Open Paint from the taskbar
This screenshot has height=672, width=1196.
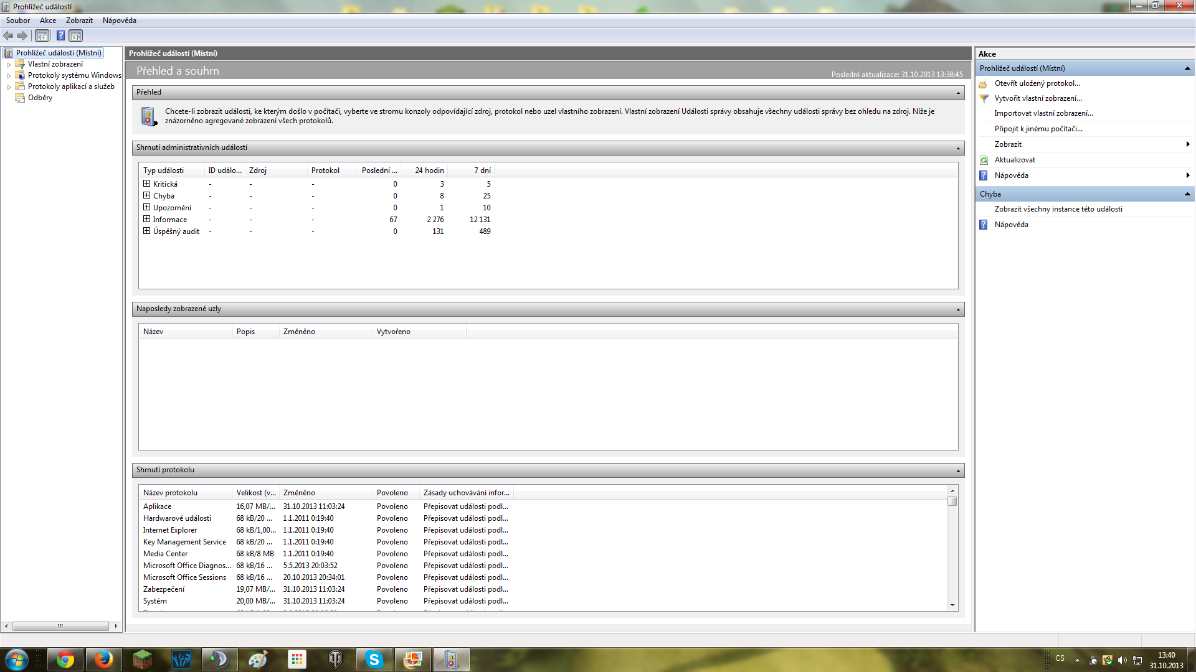point(258,660)
